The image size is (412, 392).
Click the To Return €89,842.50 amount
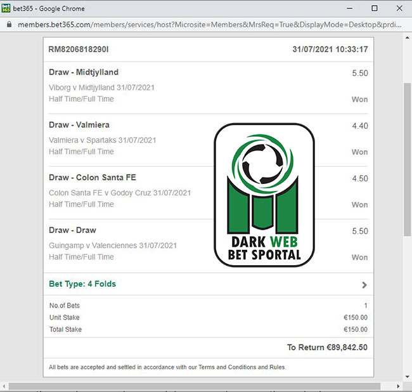[327, 347]
